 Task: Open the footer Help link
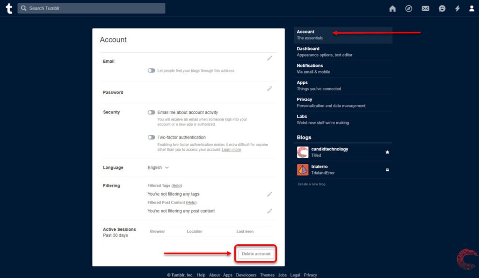click(x=201, y=275)
